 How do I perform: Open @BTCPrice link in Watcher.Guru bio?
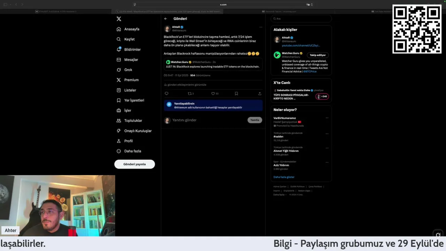pyautogui.click(x=310, y=71)
